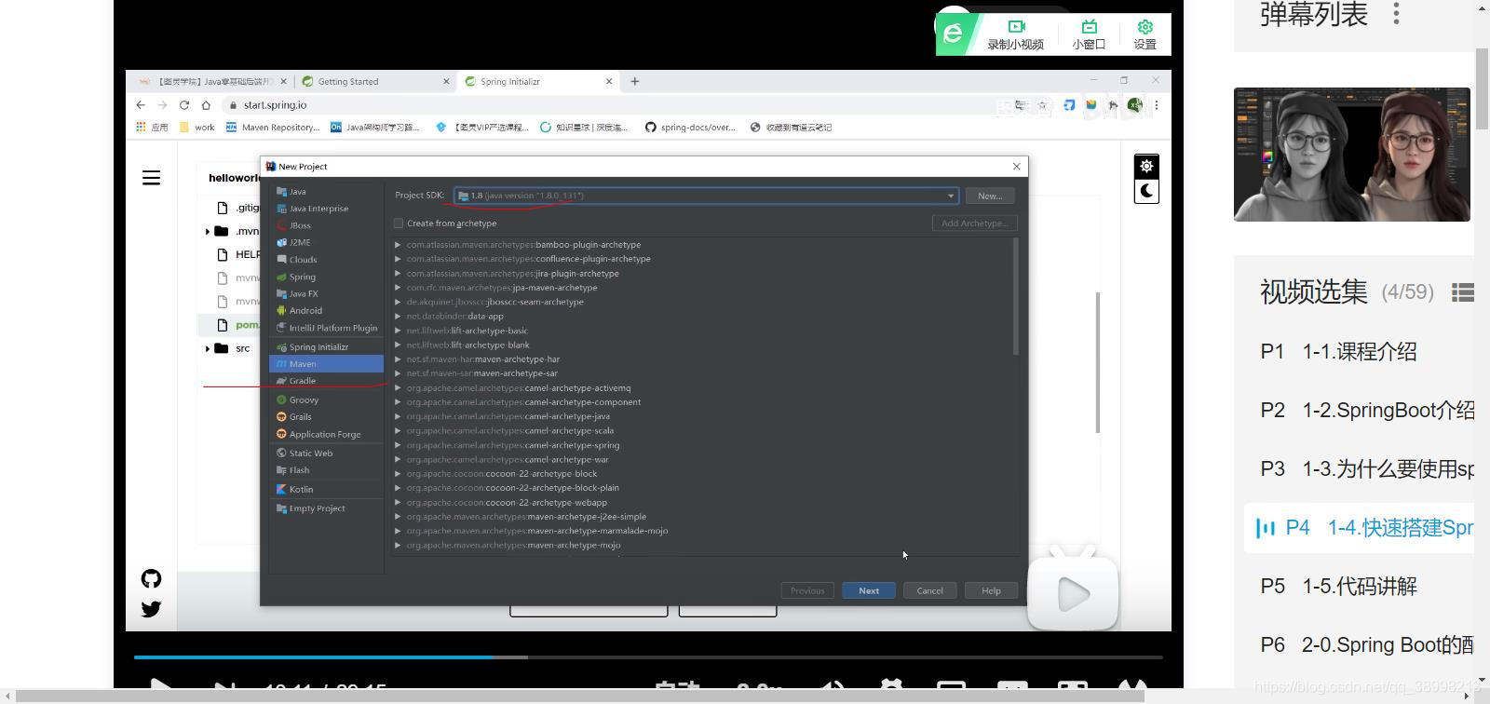Image resolution: width=1490 pixels, height=704 pixels.
Task: Switch Spring Initializr to light theme
Action: (x=1146, y=166)
